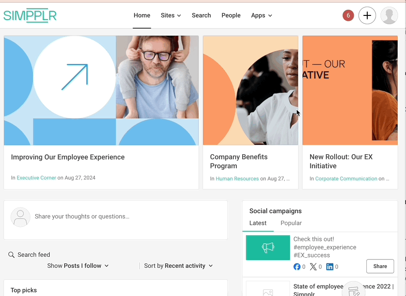Click the Search feed magnifier icon
The width and height of the screenshot is (406, 296).
(11, 255)
